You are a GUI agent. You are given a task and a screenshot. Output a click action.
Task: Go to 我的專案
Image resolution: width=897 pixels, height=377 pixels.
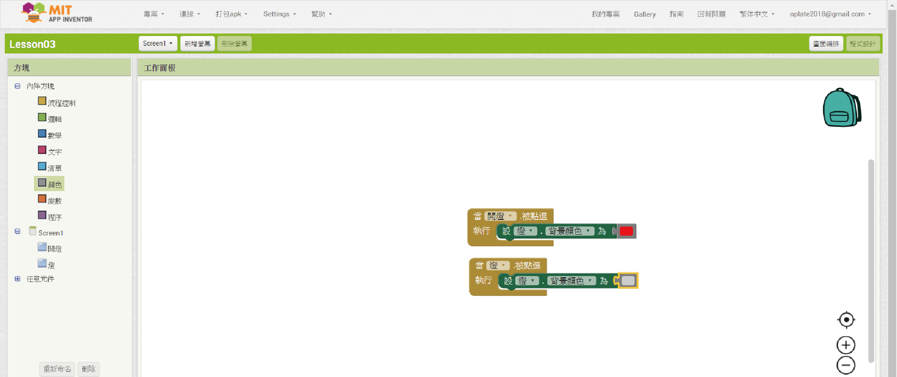click(606, 14)
